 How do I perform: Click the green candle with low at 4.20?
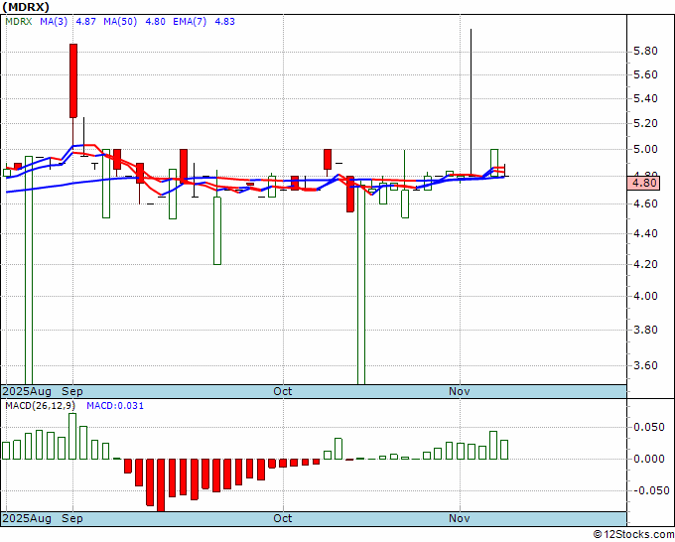tap(217, 230)
